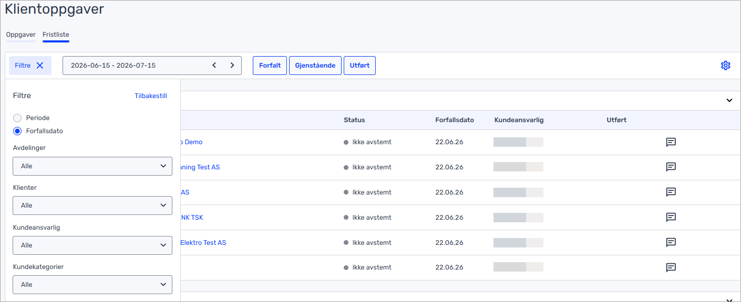Switch to the Fristliste tab
The image size is (741, 302).
coord(56,35)
